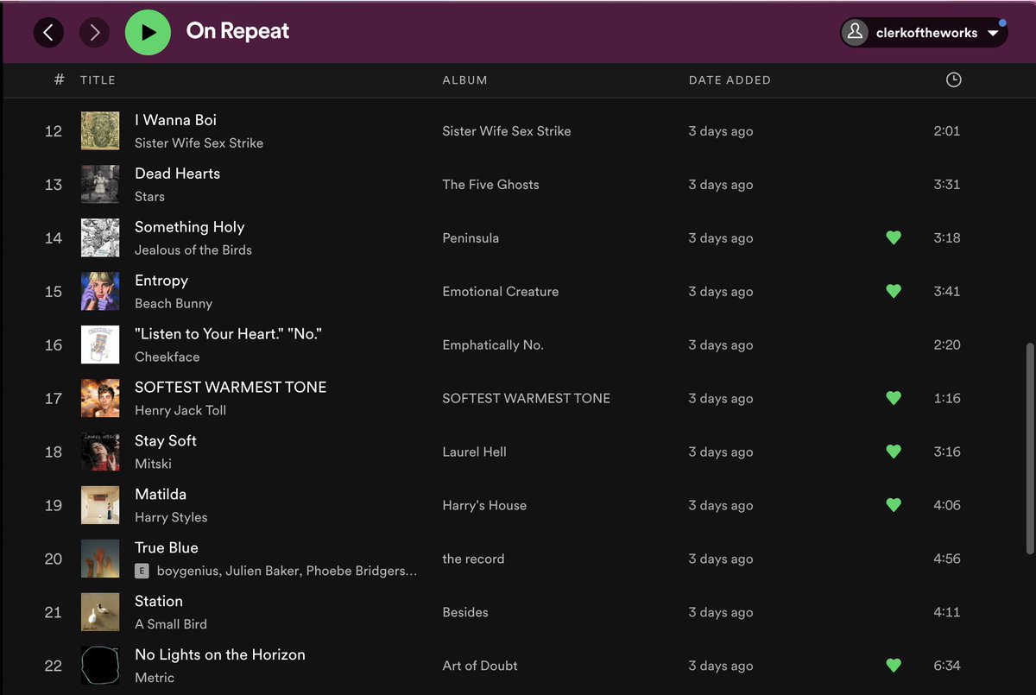Play the On Repeat playlist
This screenshot has height=695, width=1036.
pos(148,33)
